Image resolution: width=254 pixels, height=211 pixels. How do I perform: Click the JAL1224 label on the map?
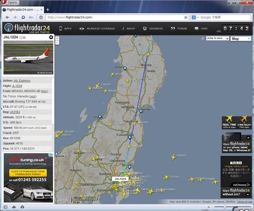[120, 179]
